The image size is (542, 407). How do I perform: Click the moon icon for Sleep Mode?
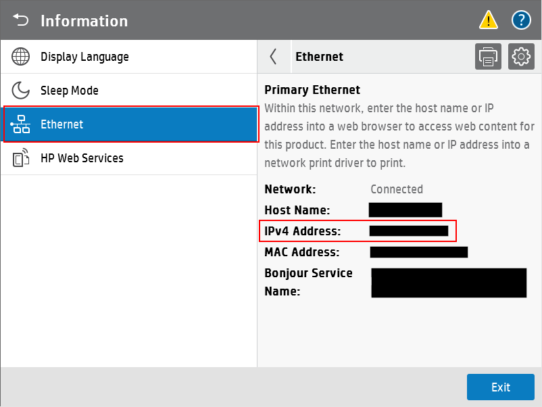21,91
